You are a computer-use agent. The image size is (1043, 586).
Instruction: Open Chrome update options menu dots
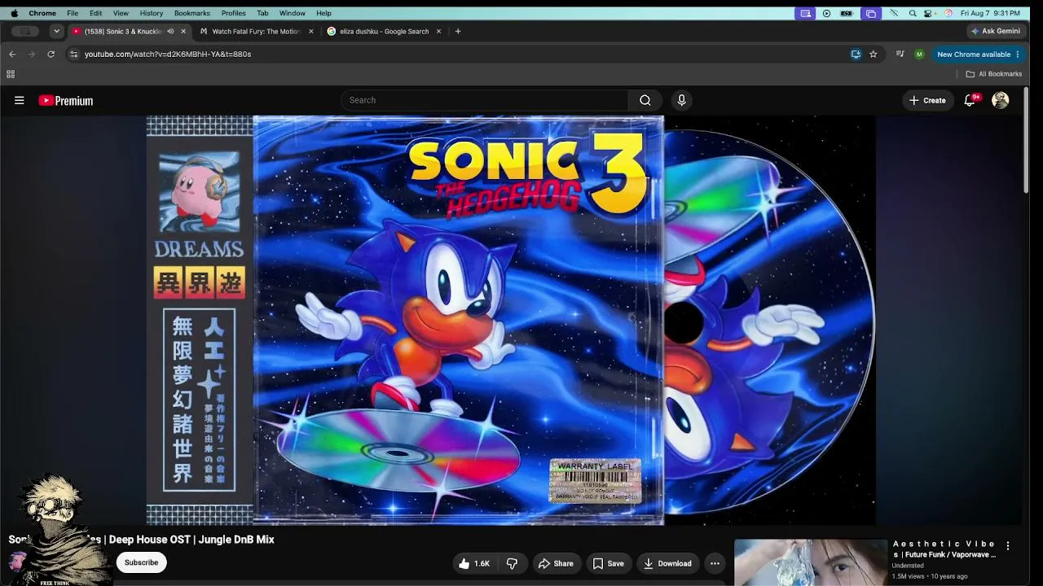point(1018,55)
